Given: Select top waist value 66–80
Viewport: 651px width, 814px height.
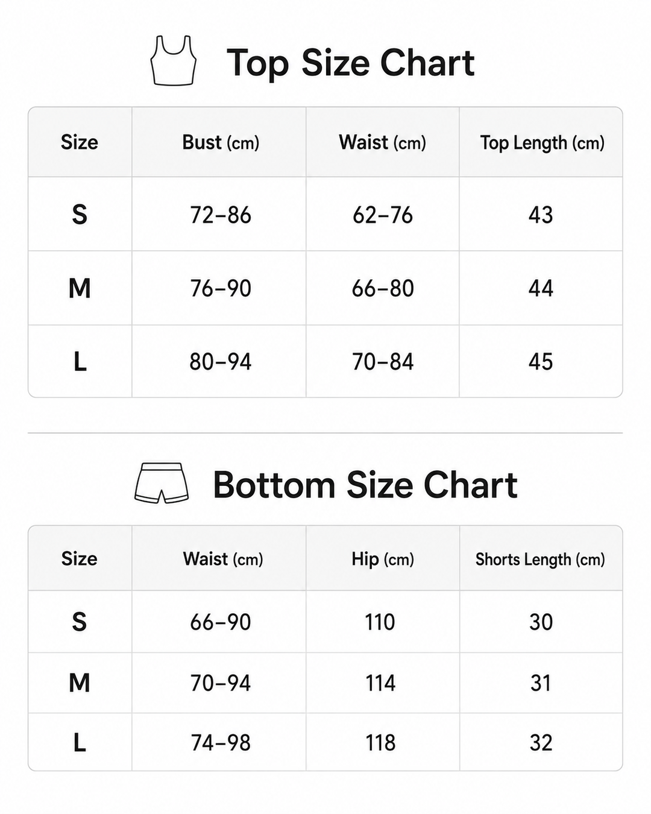Looking at the screenshot, I should point(383,288).
